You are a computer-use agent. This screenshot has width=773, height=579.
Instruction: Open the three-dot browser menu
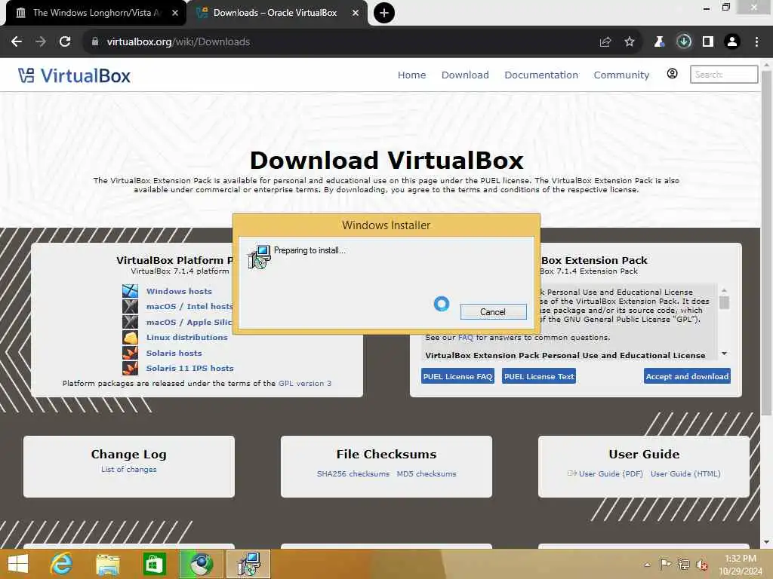click(x=756, y=42)
